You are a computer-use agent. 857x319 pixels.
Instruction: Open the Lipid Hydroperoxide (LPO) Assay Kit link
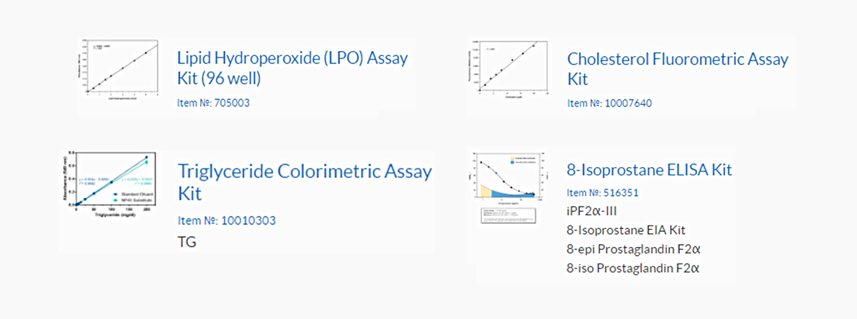pos(292,68)
